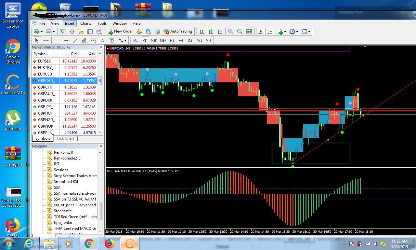This screenshot has width=416, height=250.
Task: Switch to M1 timeframe
Action: pos(136,40)
